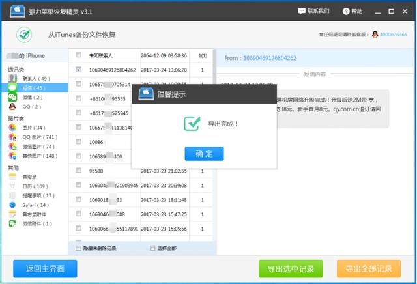Click the app logo in title bar
Image resolution: width=417 pixels, height=284 pixels.
click(x=18, y=11)
